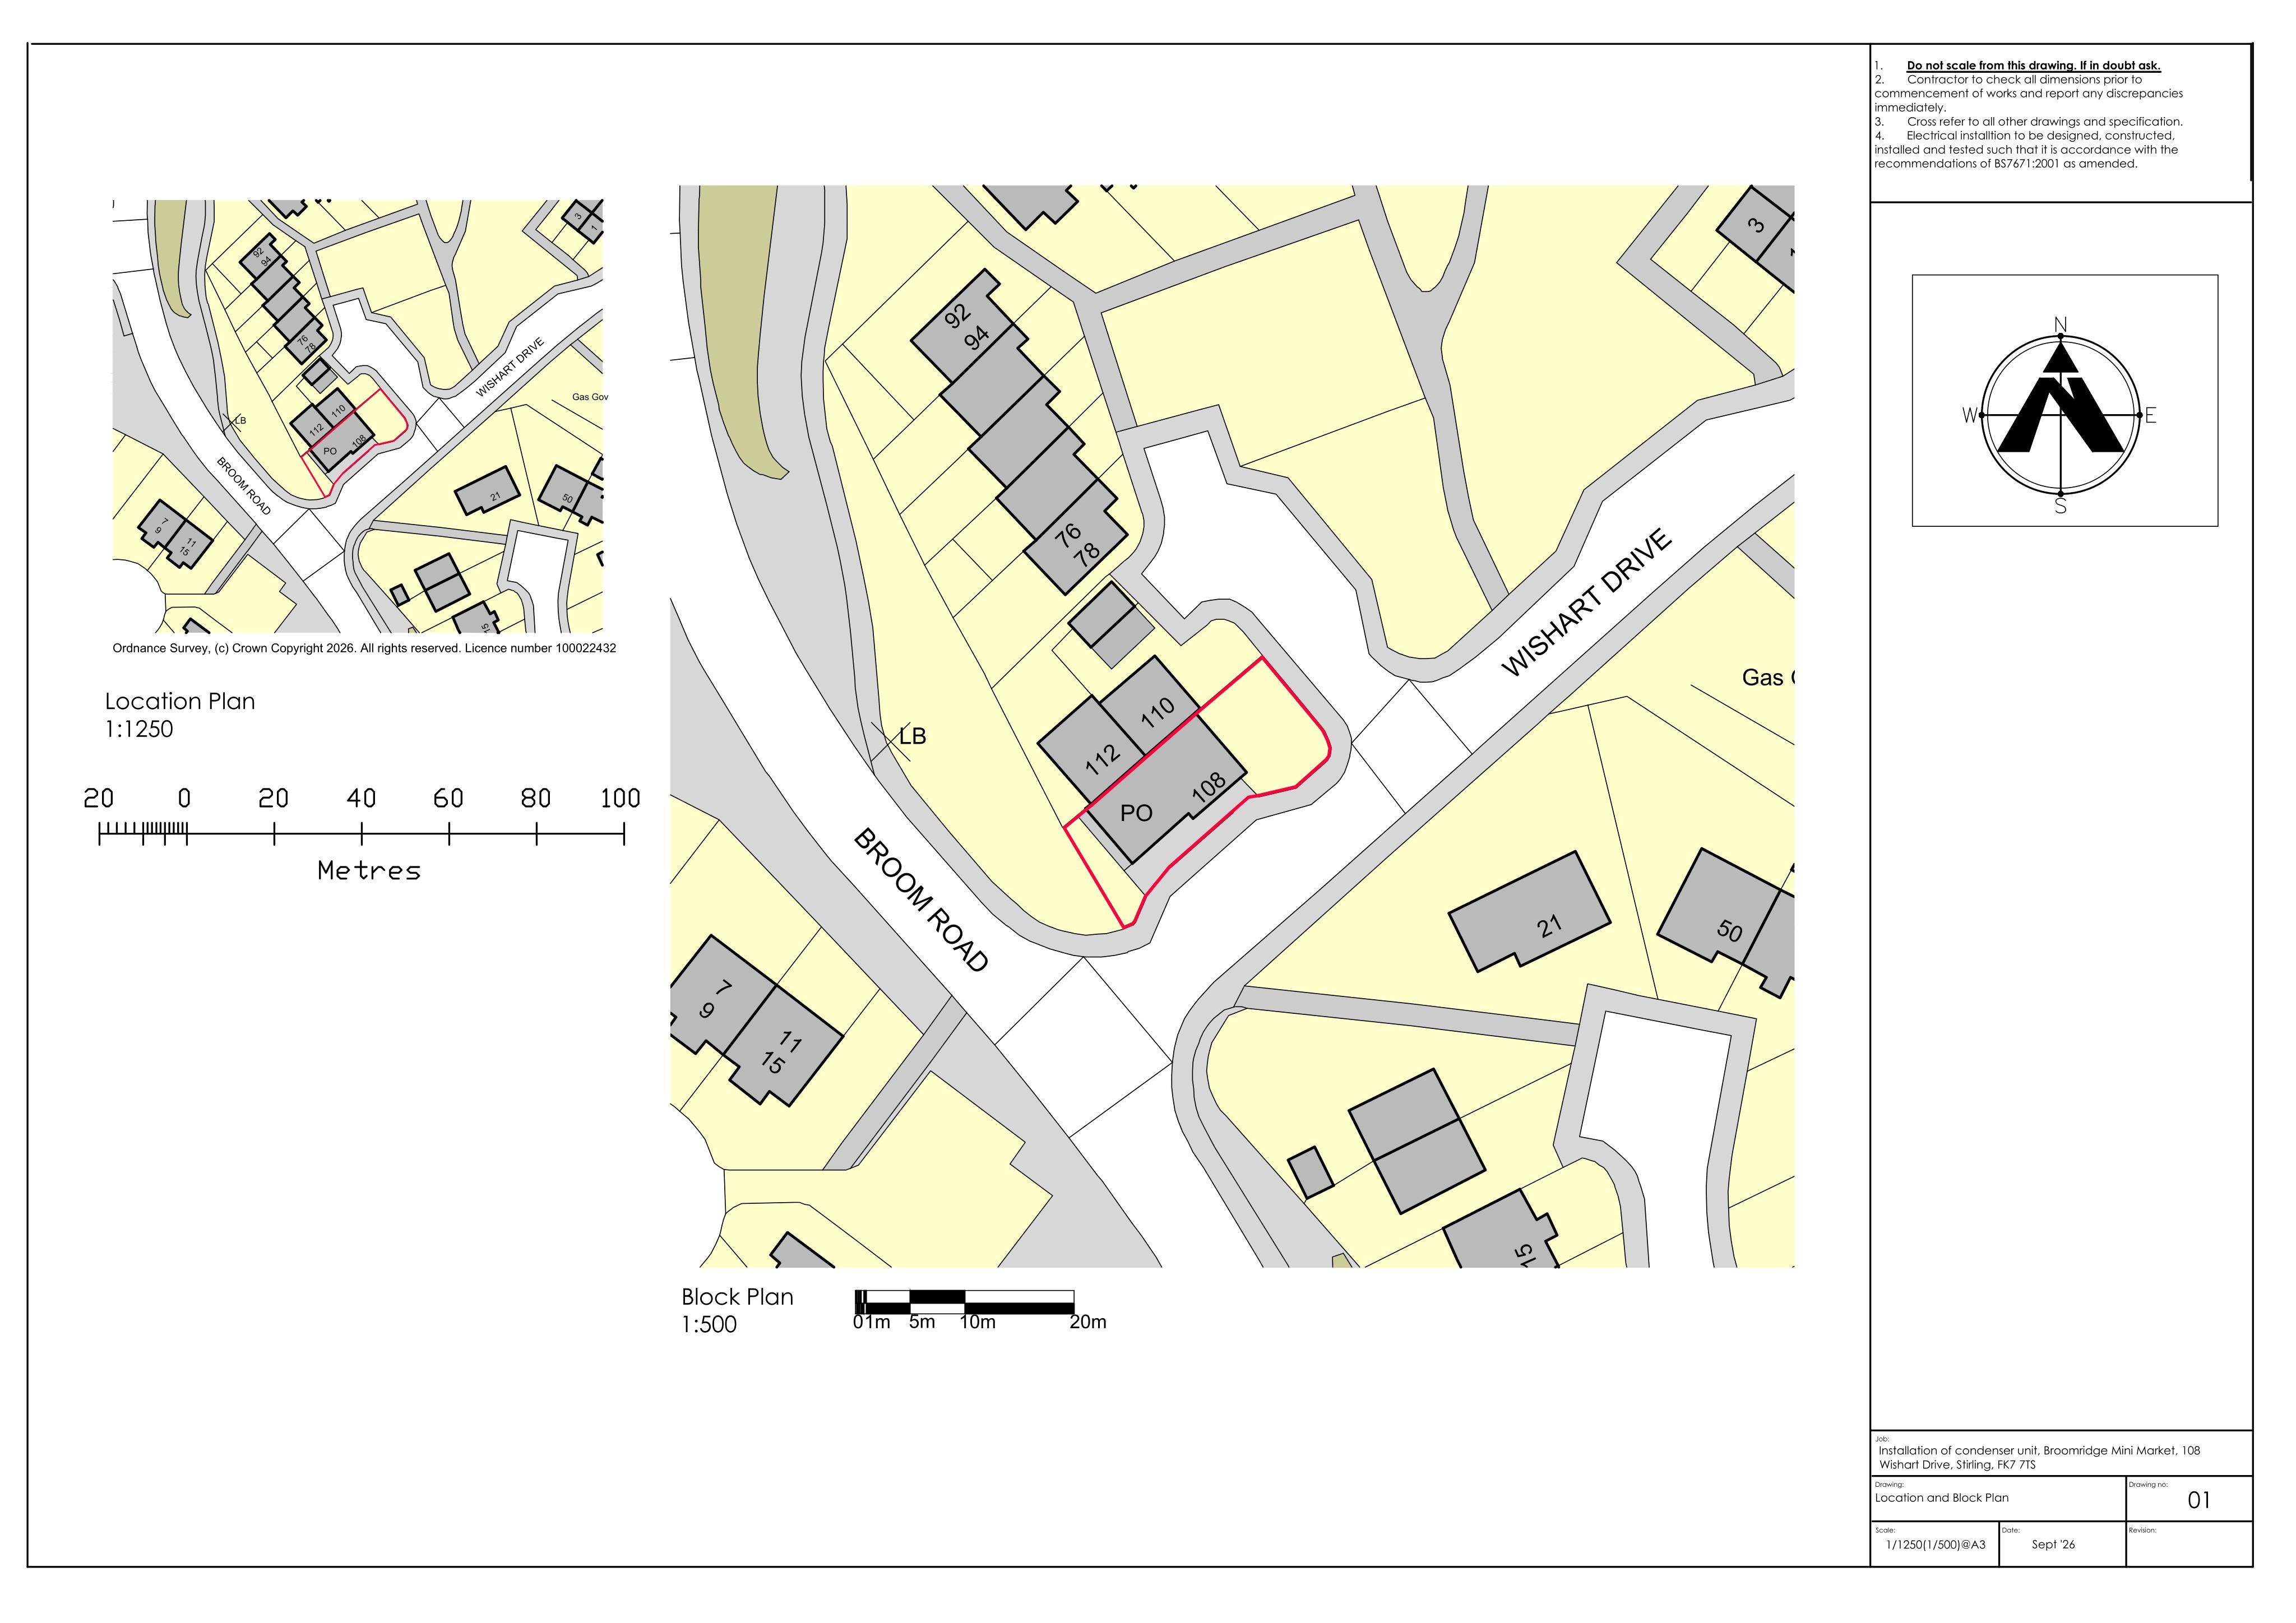Click building number '76' in block plan

pyautogui.click(x=1067, y=536)
